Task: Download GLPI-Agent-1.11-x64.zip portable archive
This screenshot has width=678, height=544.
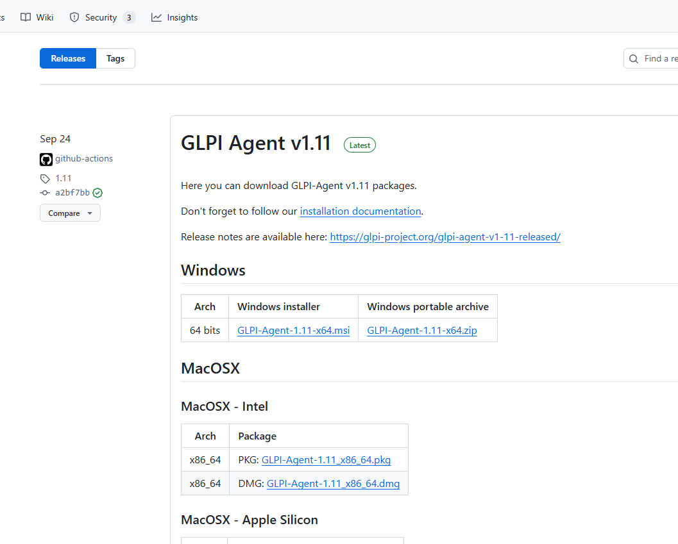Action: tap(422, 331)
